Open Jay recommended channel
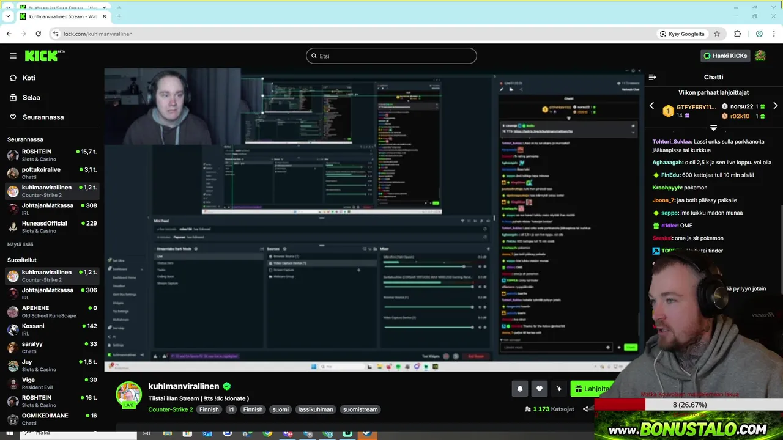Viewport: 783px width, 440px height. [52, 365]
